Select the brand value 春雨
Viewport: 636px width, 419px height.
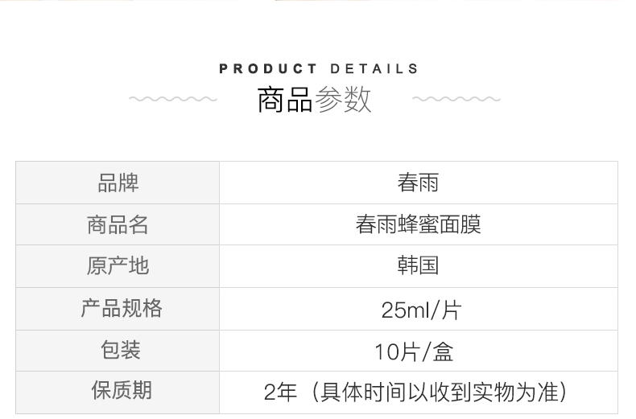click(x=418, y=183)
